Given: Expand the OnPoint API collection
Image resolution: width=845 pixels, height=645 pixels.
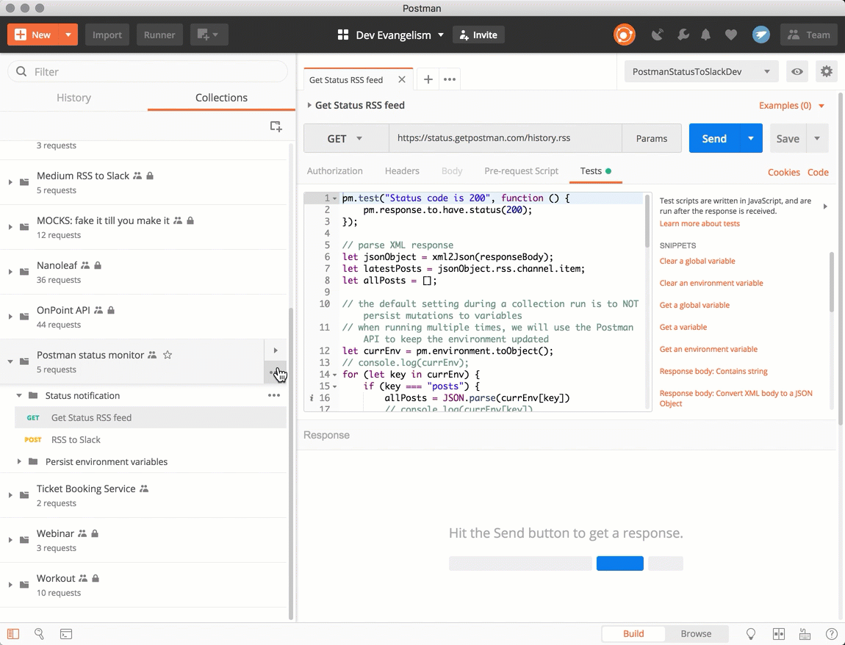Looking at the screenshot, I should click(10, 317).
